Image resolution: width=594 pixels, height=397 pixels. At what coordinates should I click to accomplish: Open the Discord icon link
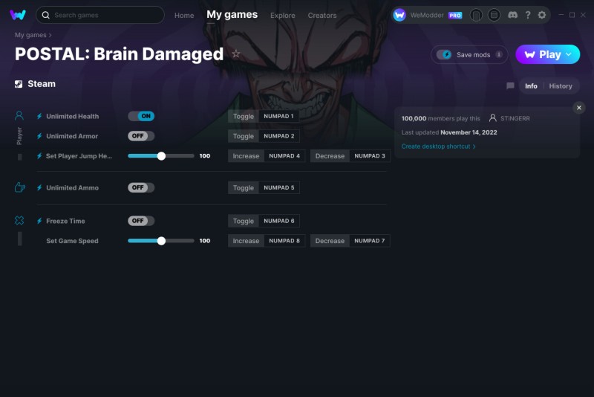(512, 15)
